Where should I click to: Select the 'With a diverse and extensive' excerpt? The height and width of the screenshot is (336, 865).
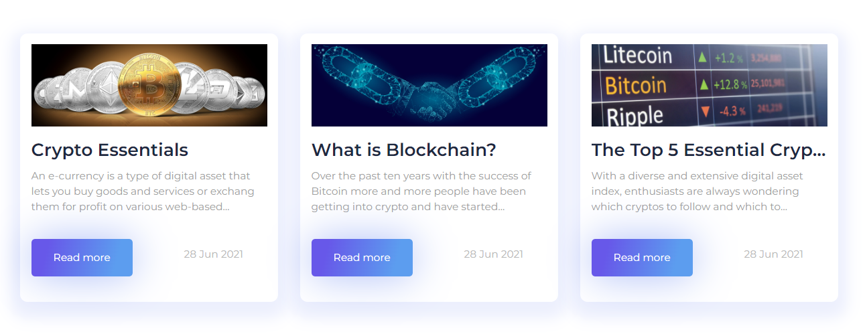point(697,191)
